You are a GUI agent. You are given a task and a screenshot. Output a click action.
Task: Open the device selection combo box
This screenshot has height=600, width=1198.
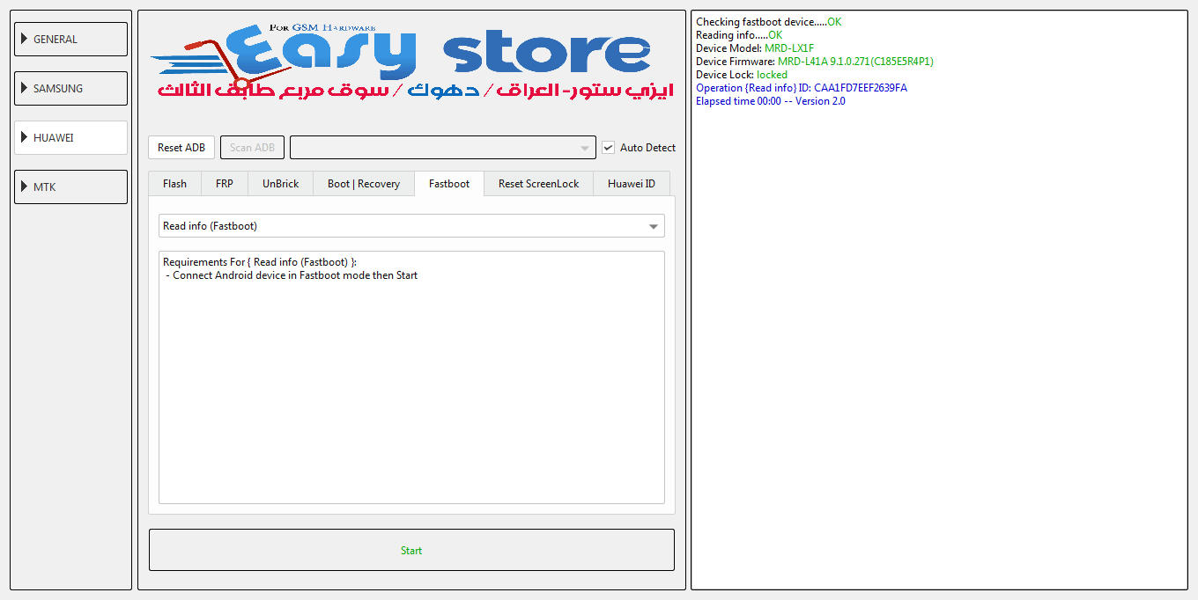pos(443,148)
